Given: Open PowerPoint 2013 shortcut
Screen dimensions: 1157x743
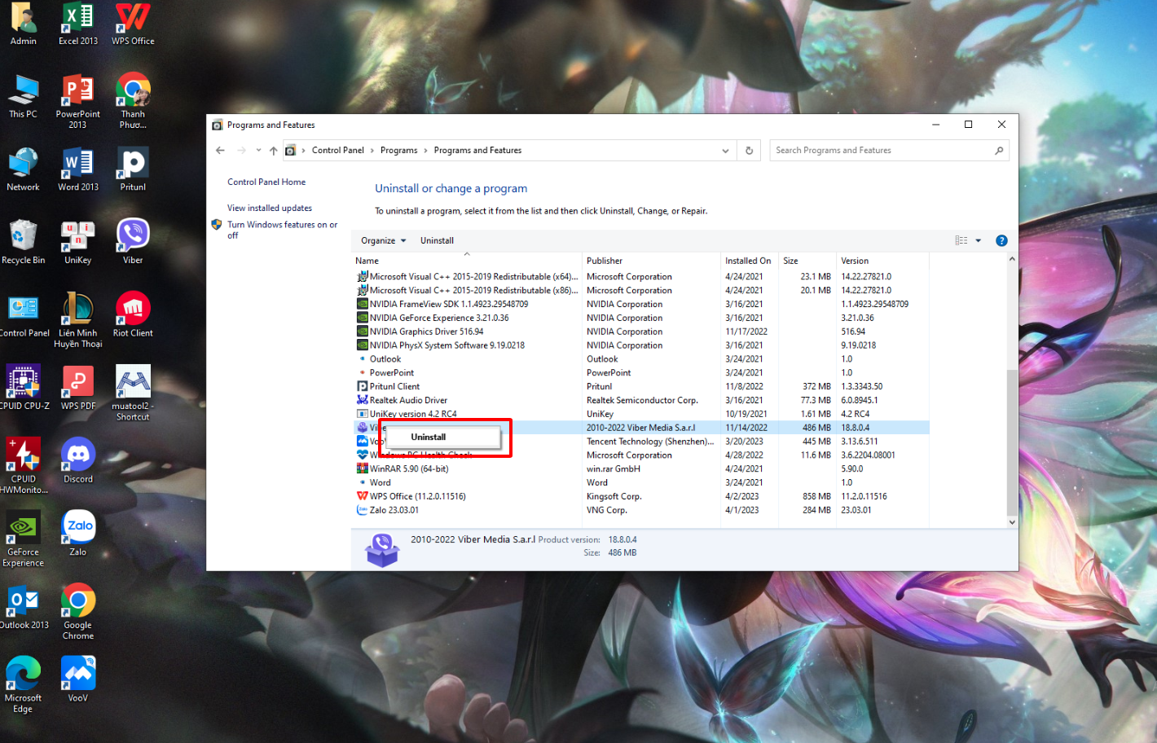Looking at the screenshot, I should 78,101.
